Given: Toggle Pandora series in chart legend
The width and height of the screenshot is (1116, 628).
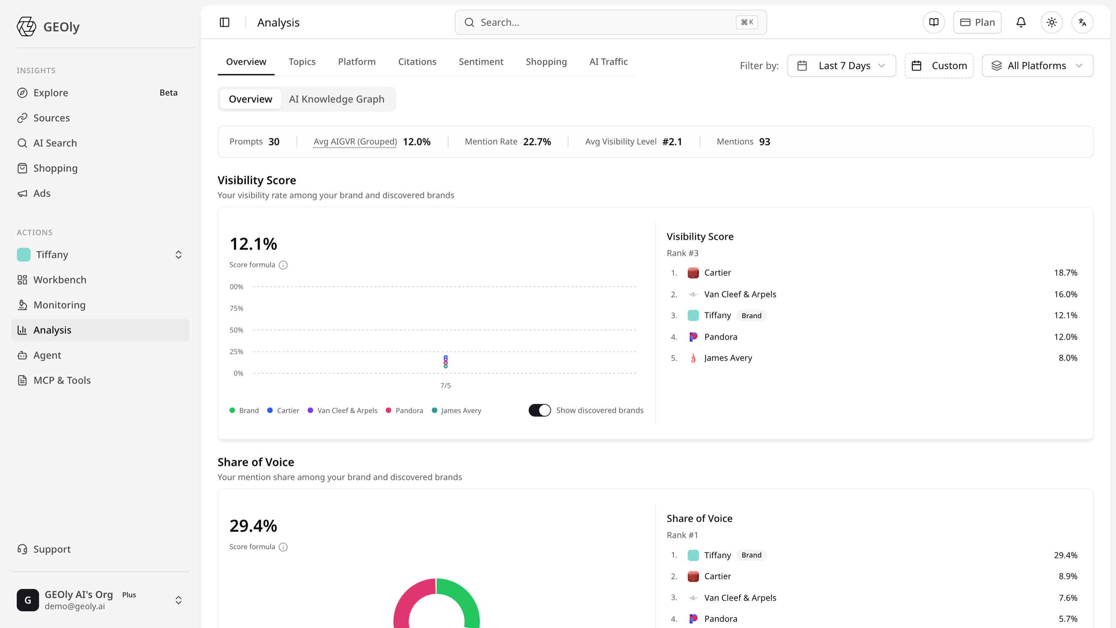Looking at the screenshot, I should pyautogui.click(x=404, y=410).
